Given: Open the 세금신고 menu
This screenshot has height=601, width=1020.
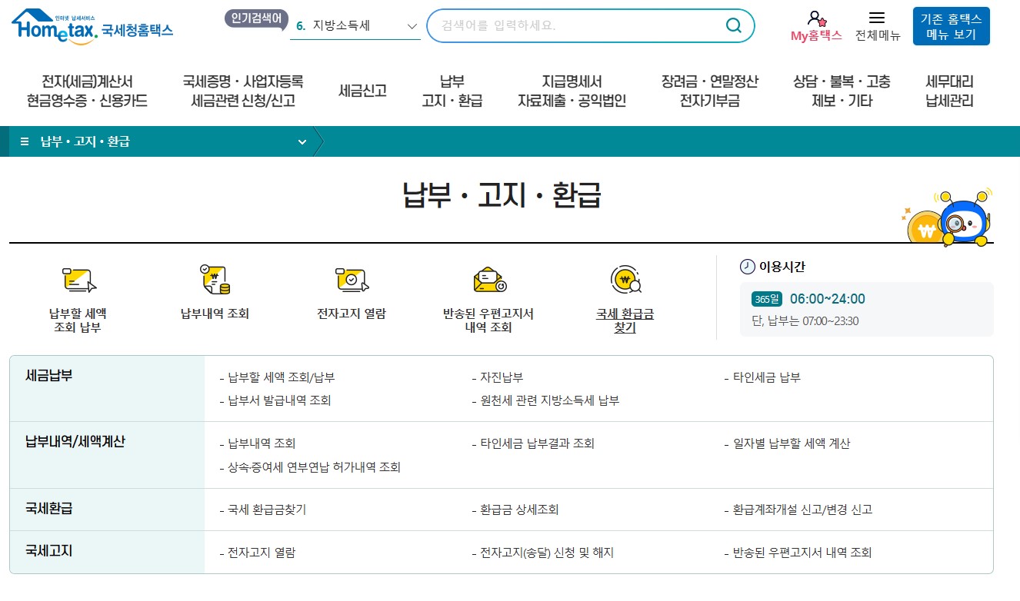Looking at the screenshot, I should [362, 89].
